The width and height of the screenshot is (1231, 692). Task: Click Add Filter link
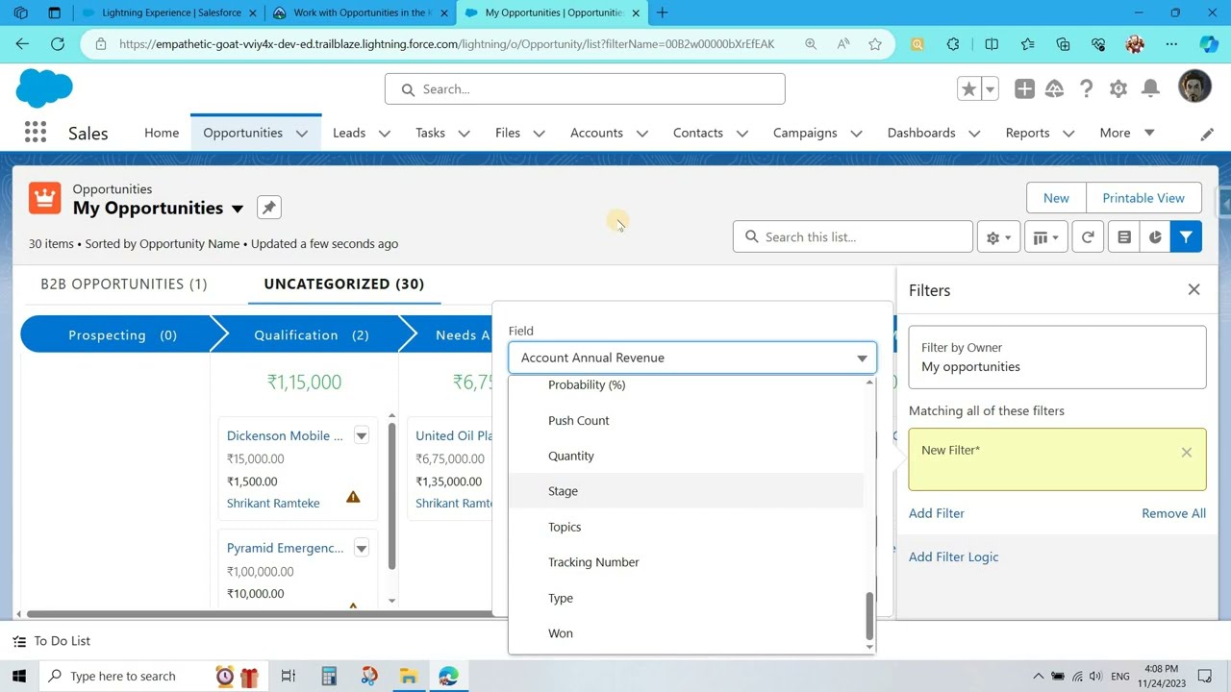coord(937,513)
